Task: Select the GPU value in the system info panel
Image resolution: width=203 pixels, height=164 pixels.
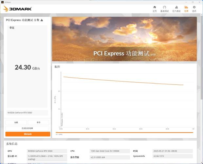Action: (47, 151)
